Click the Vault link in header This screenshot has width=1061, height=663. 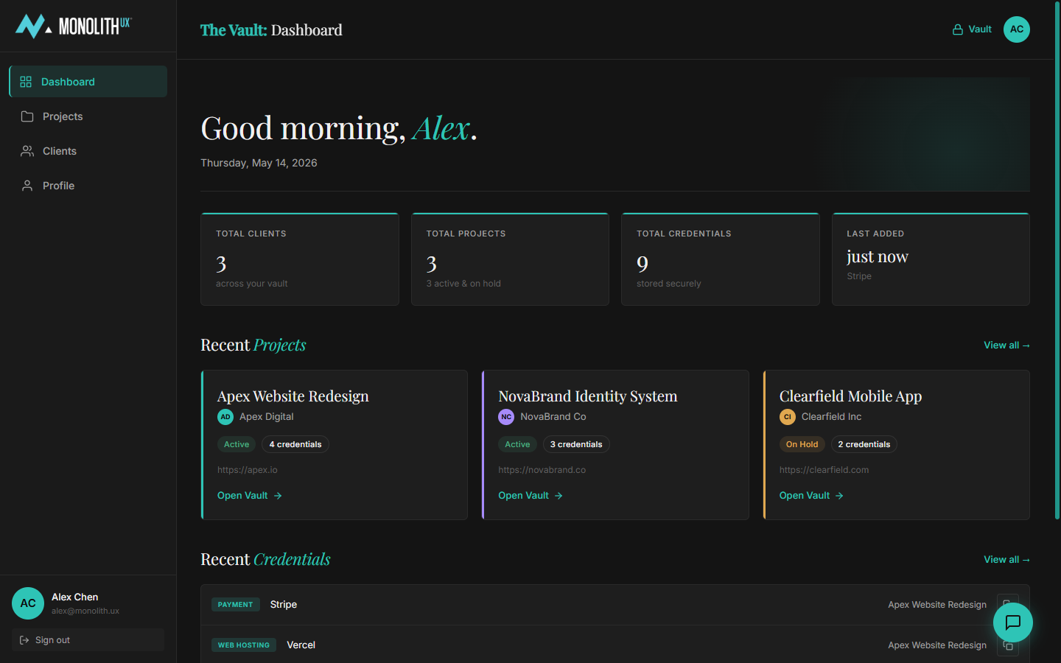tap(972, 29)
